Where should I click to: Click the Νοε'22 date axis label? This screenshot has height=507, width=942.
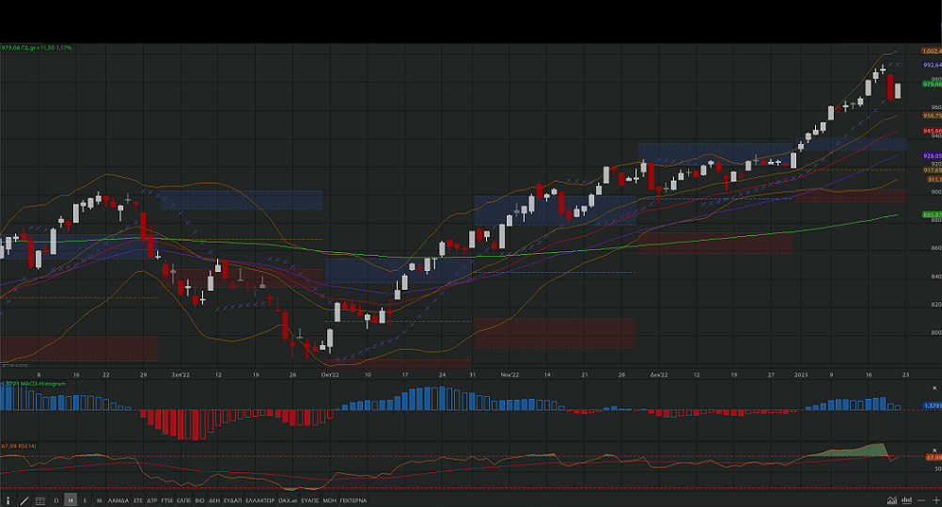click(x=510, y=374)
